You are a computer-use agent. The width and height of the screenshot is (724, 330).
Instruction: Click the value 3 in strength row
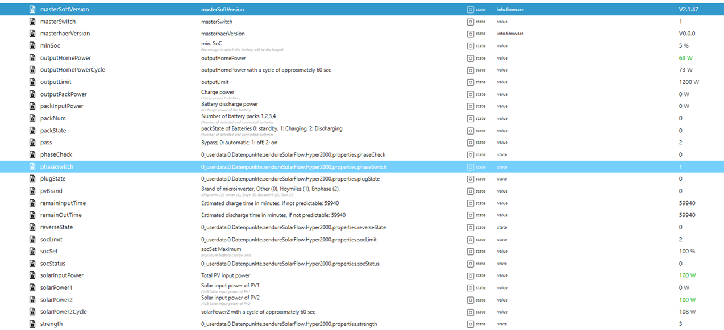point(680,324)
